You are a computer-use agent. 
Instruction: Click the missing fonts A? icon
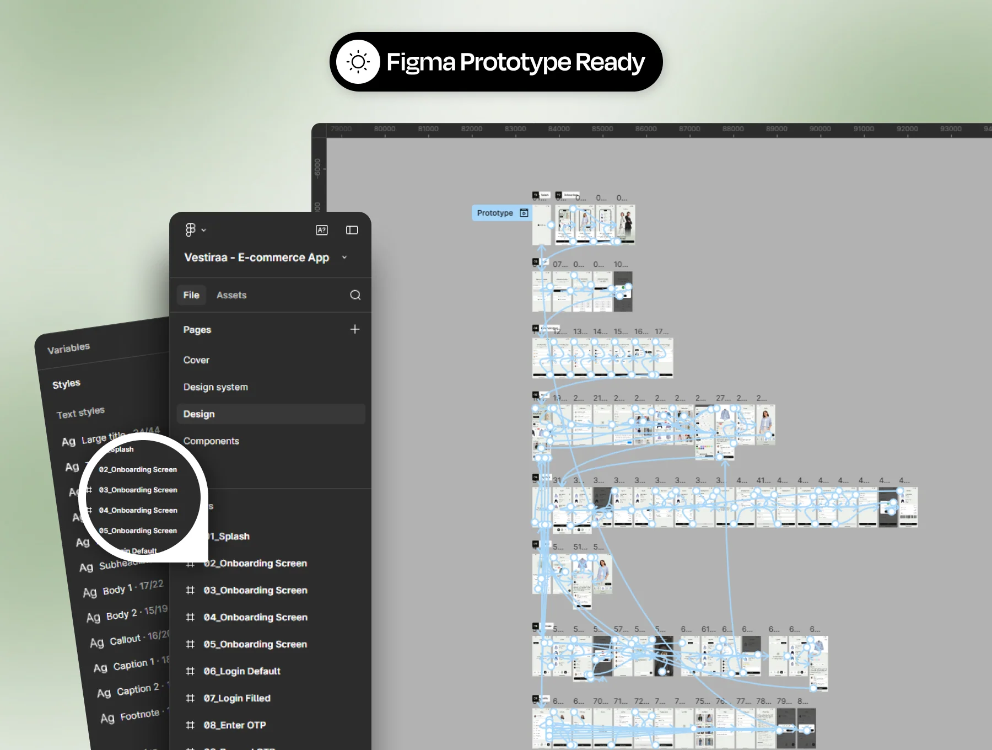[x=322, y=230]
